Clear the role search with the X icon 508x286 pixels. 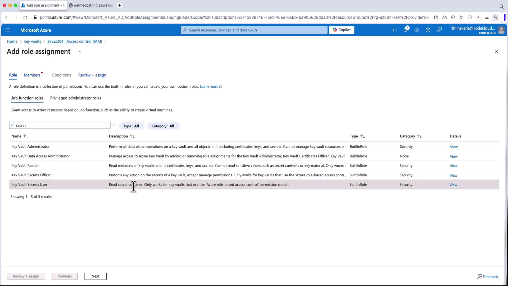click(x=114, y=124)
